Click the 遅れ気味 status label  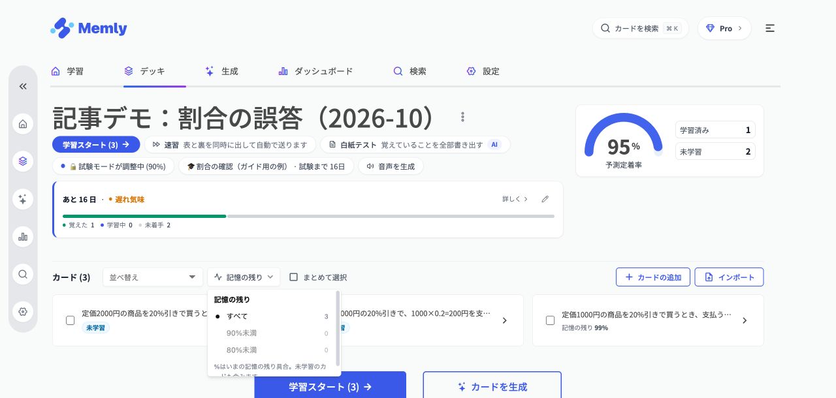pyautogui.click(x=130, y=200)
